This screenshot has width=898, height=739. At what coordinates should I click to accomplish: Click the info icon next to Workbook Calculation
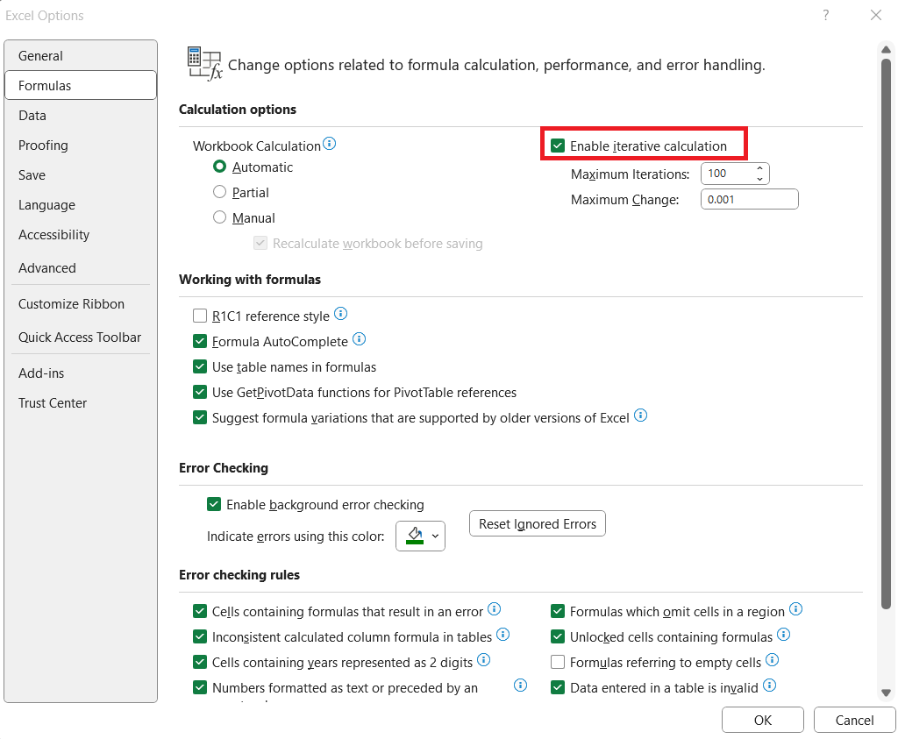coord(330,144)
